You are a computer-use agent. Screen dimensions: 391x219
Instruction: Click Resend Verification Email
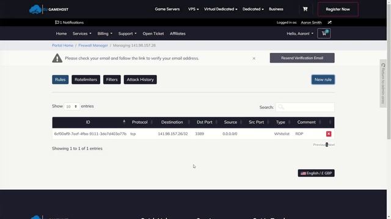(302, 58)
